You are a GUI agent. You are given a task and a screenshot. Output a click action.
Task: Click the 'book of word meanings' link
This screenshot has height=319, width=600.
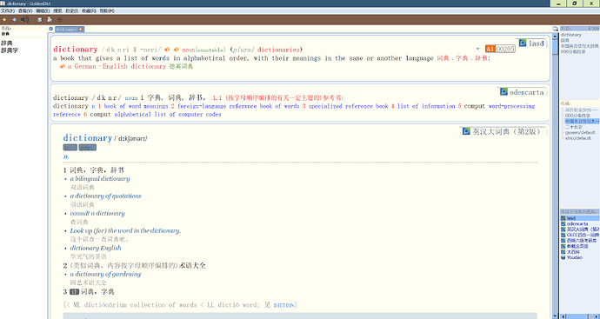137,106
